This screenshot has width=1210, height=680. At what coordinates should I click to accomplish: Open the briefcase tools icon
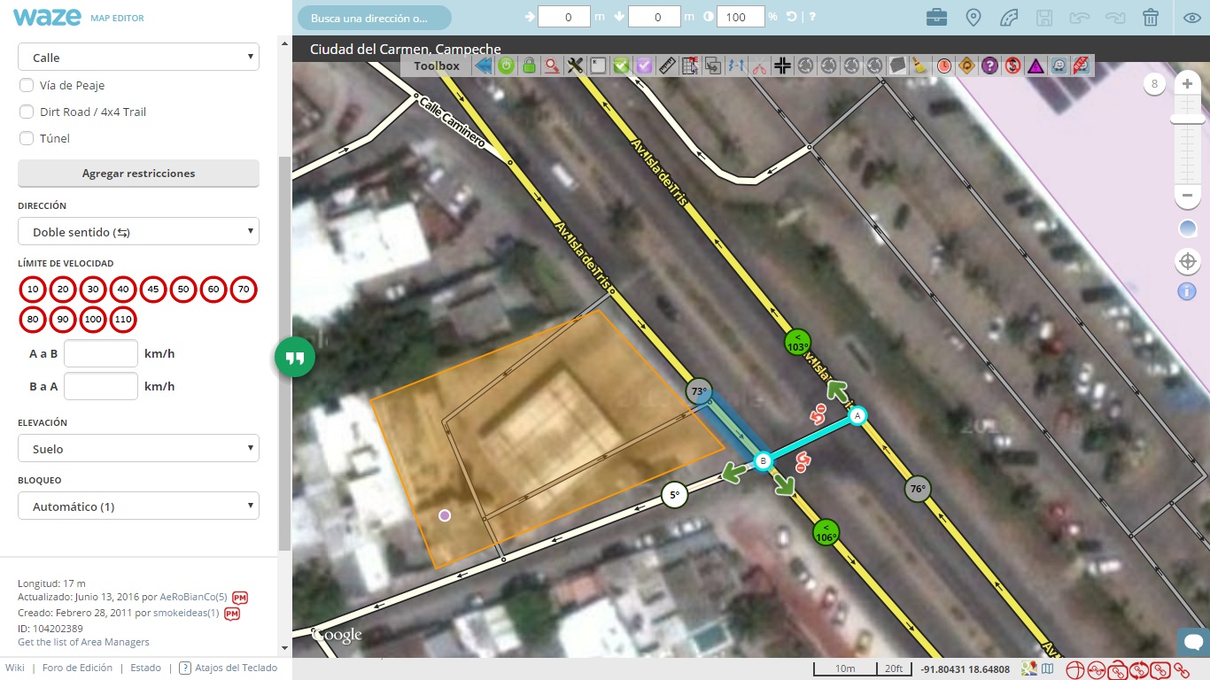(936, 18)
